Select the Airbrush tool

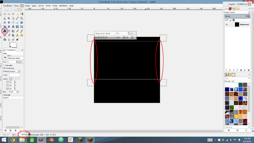(x=9, y=35)
